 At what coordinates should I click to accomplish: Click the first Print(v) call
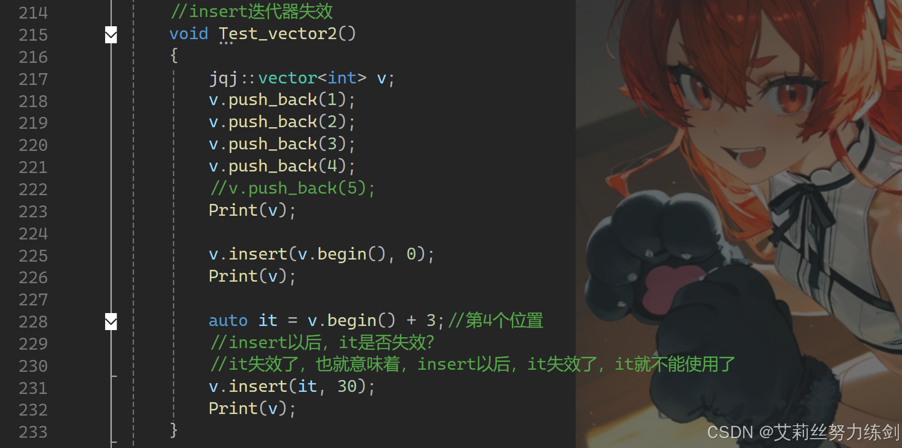click(252, 211)
